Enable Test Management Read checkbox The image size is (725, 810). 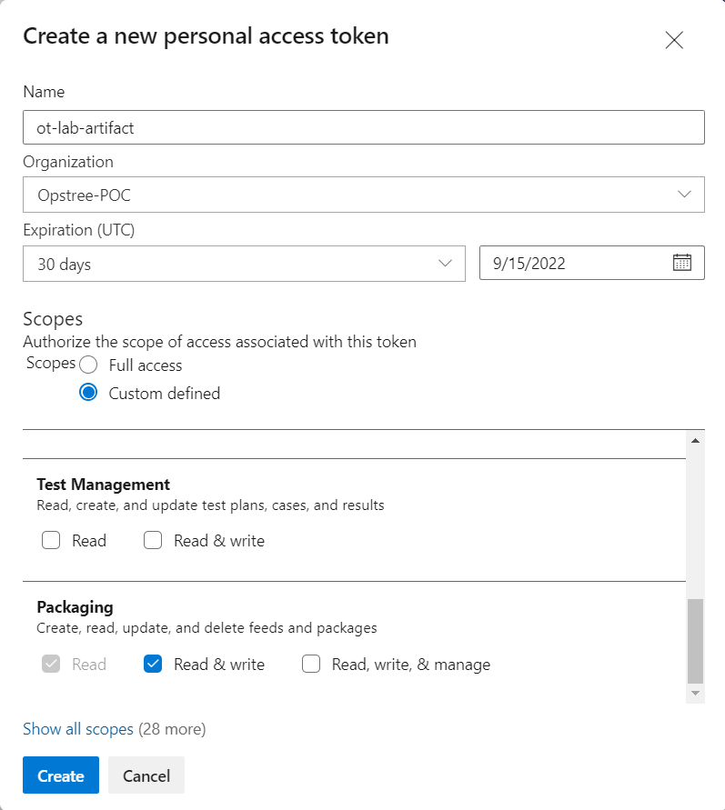51,541
